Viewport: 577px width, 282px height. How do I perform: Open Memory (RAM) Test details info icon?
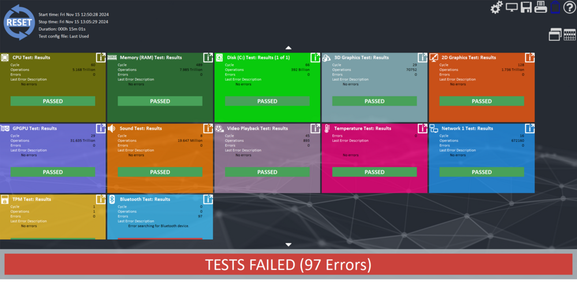tap(208, 57)
